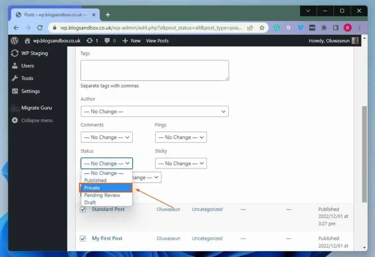Open a new browser tab with plus

coord(108,15)
